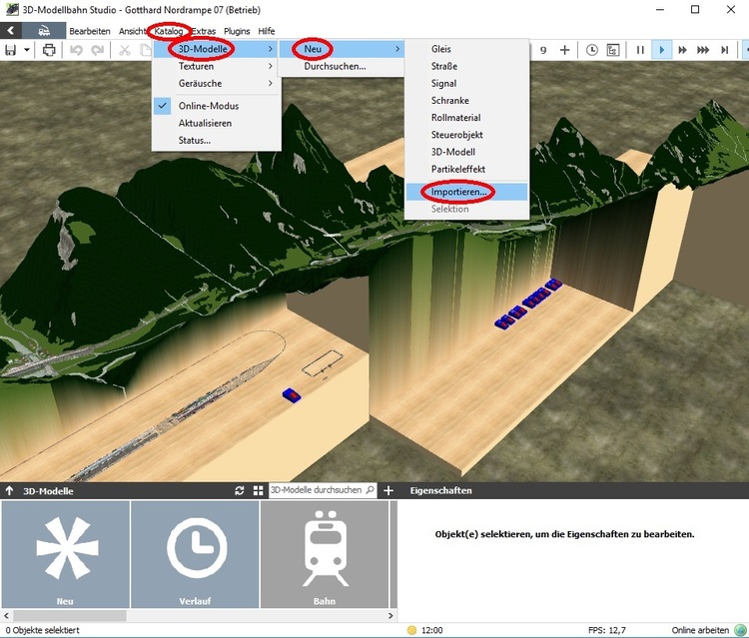749x638 pixels.
Task: Click the cut scissors icon
Action: pyautogui.click(x=125, y=50)
